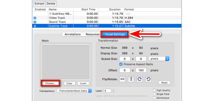This screenshot has width=213, height=101.
Task: Click the Scaled Size width field
Action: click(x=125, y=59)
